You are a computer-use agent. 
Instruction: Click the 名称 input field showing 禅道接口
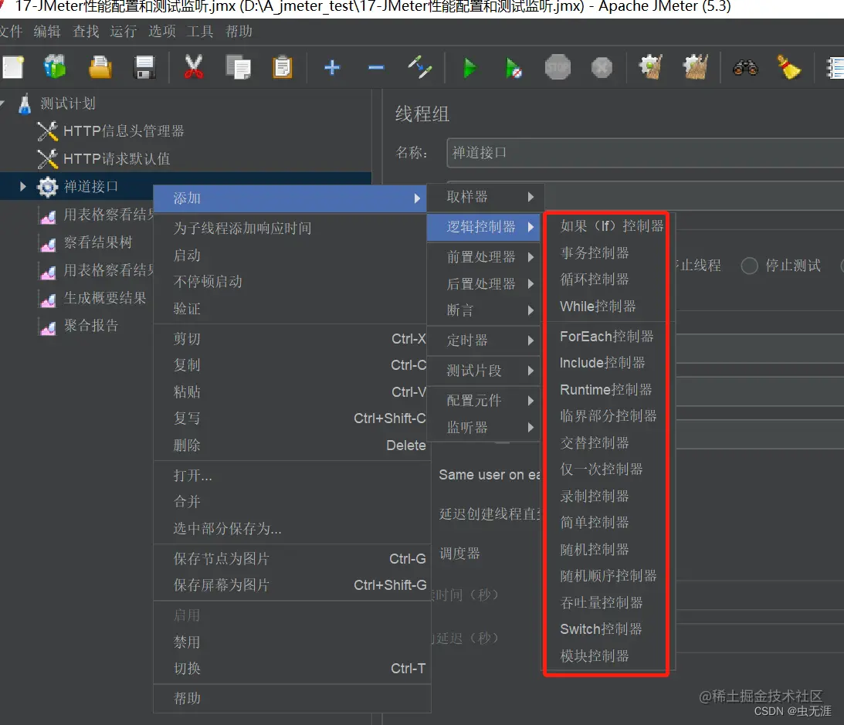[579, 153]
